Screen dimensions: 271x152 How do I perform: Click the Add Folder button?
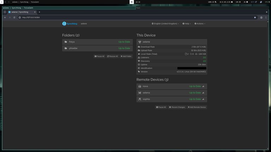tap(126, 56)
